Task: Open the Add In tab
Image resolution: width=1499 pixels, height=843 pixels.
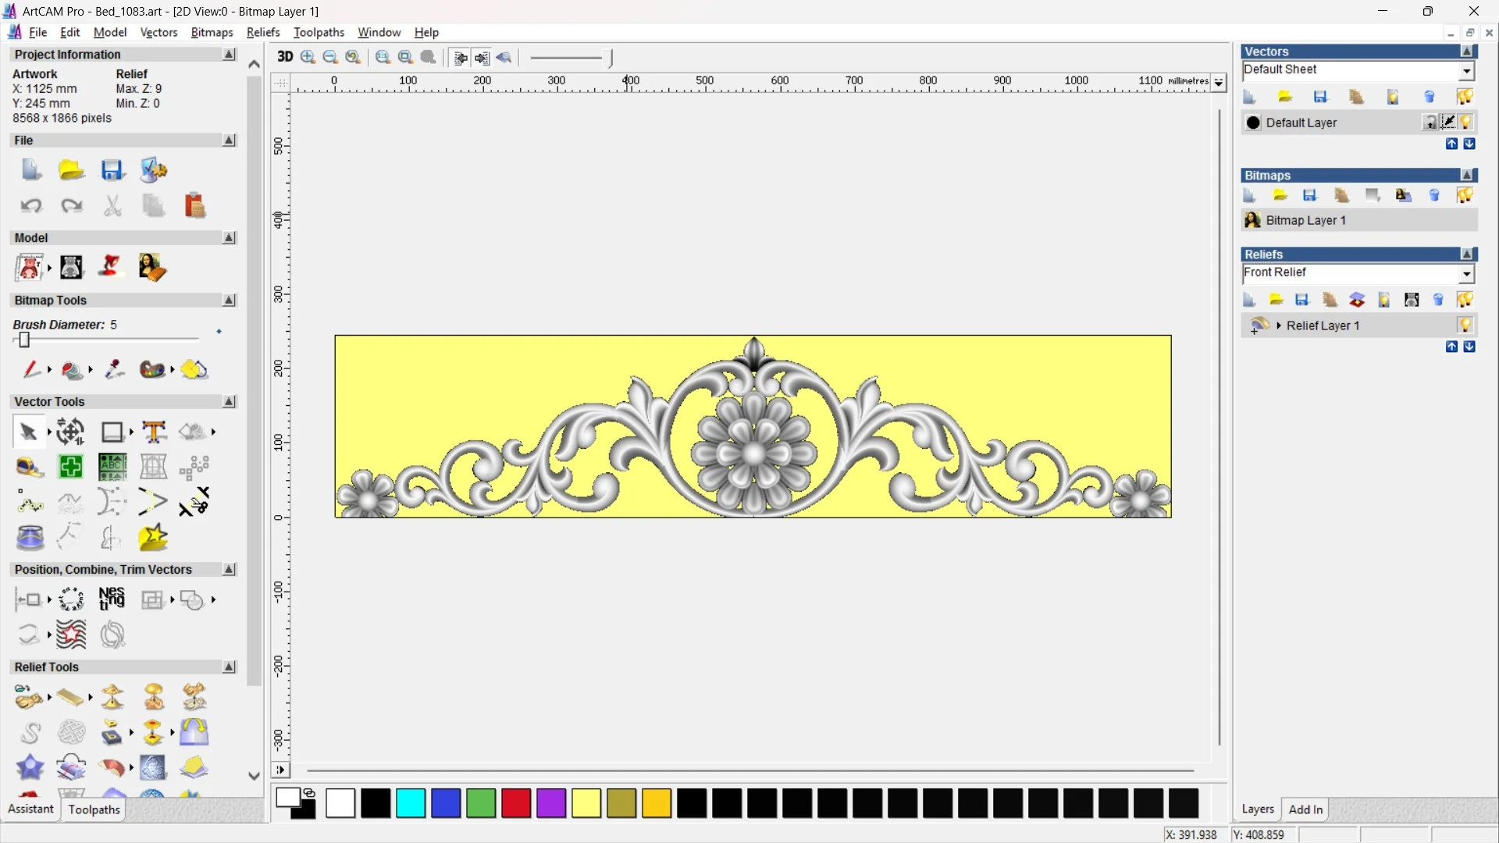Action: tap(1305, 809)
